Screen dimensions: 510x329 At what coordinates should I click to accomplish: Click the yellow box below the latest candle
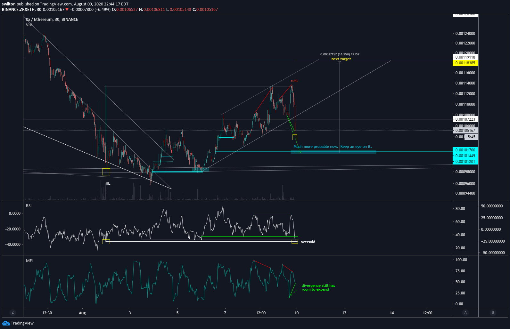(x=295, y=137)
